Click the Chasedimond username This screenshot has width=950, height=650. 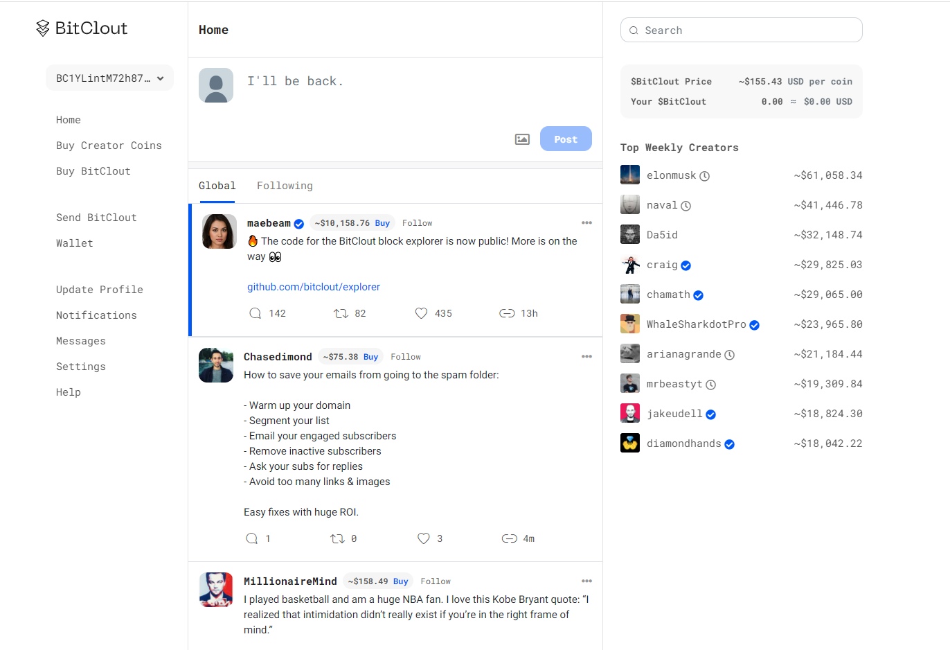pos(278,357)
